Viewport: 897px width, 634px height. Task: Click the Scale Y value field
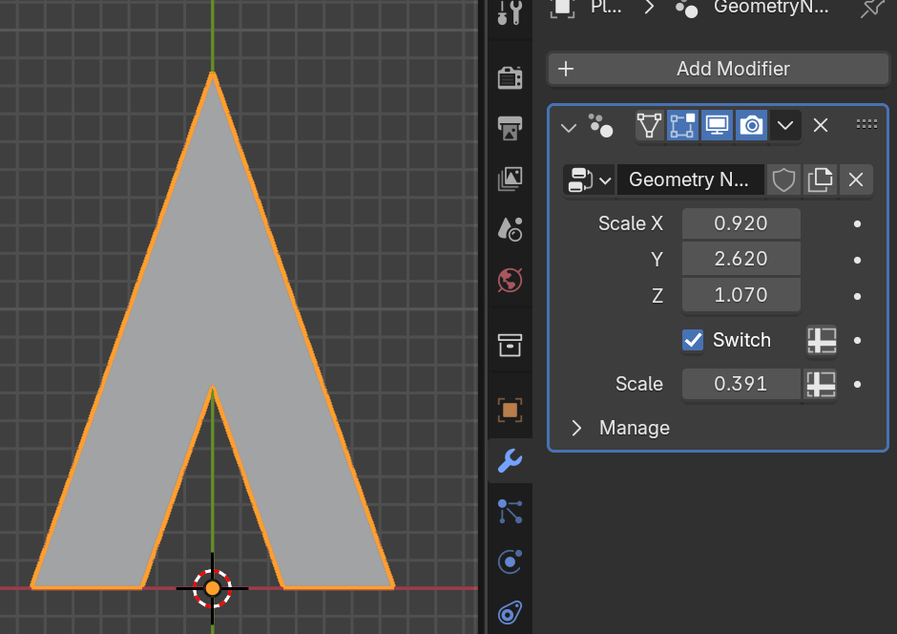pyautogui.click(x=741, y=259)
